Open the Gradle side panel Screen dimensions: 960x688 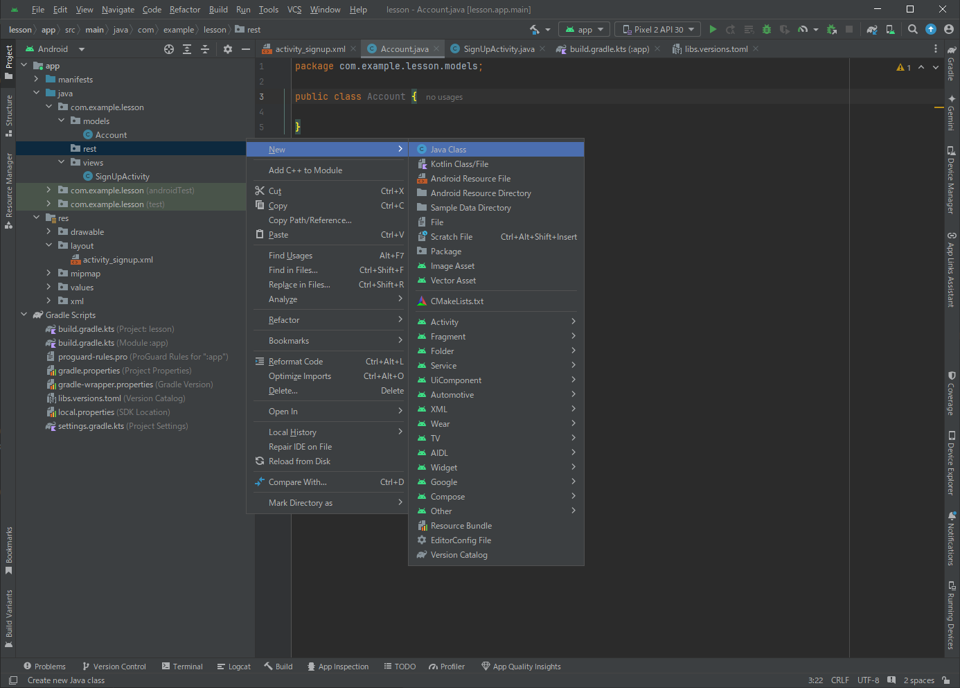click(952, 62)
